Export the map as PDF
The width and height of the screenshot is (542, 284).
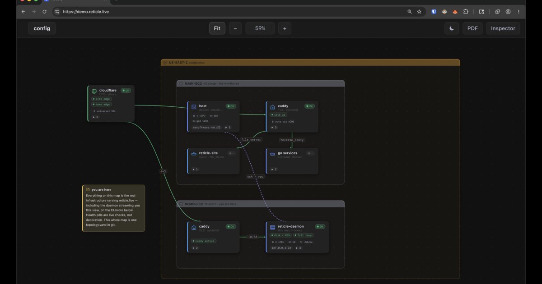pyautogui.click(x=472, y=28)
